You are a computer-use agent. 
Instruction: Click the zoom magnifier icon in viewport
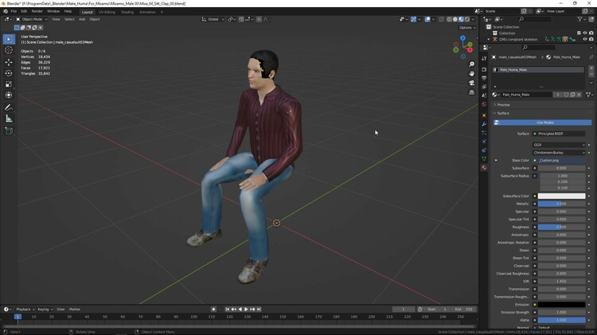click(472, 64)
